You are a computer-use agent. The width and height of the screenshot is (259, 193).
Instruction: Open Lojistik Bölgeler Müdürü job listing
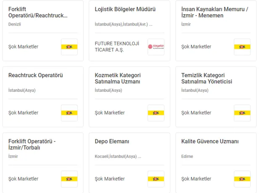coord(125,9)
